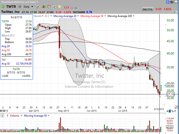Click the pencil drawing tools icon
Viewport: 179px width, 134px height.
pos(176,107)
